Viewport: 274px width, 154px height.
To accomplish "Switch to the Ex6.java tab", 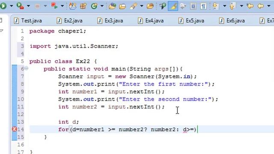I will pos(232,21).
